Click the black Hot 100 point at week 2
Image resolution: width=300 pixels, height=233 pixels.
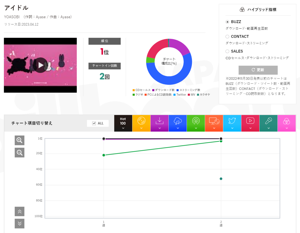(221, 139)
